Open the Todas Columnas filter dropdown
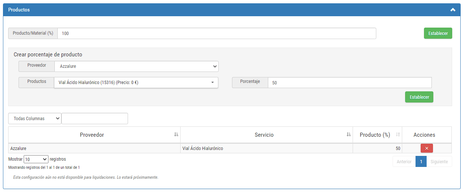This screenshot has width=464, height=192. point(35,119)
